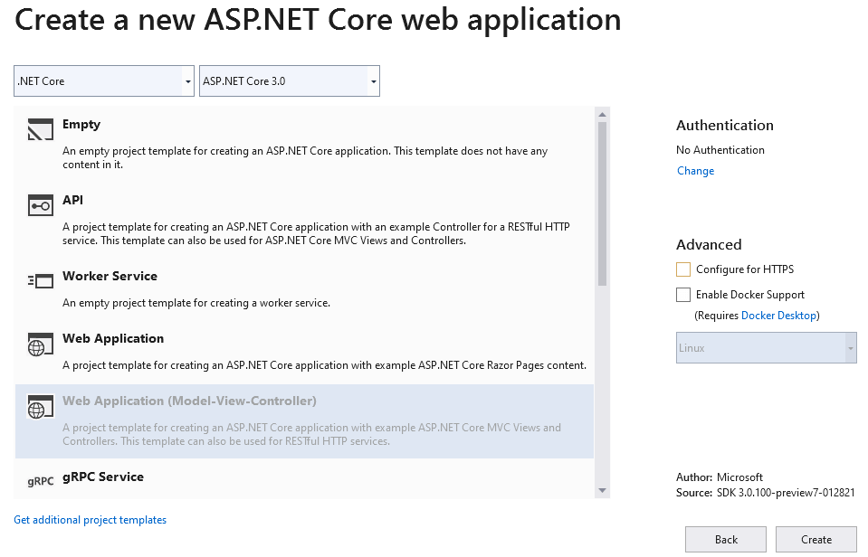The width and height of the screenshot is (868, 557).
Task: Open the ASP.NET Core 3.0 version dropdown
Action: point(289,81)
